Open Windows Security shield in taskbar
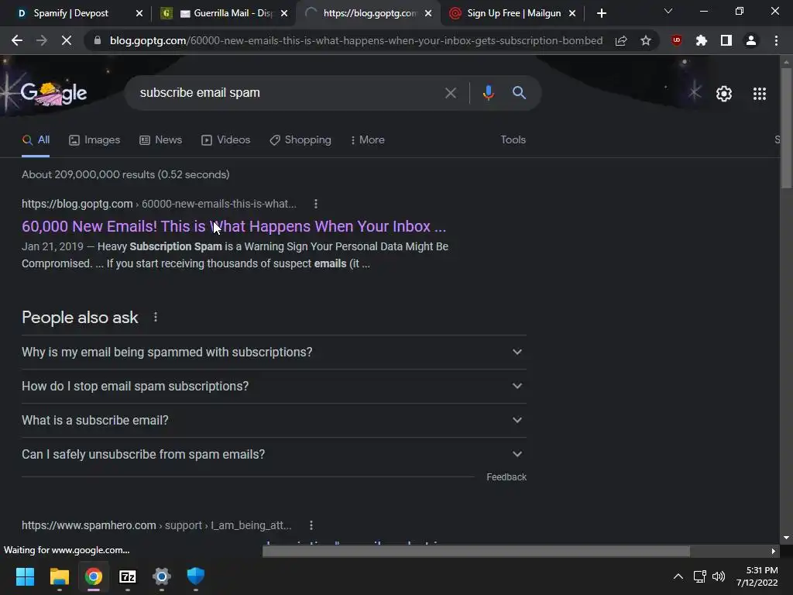793x595 pixels. click(196, 576)
